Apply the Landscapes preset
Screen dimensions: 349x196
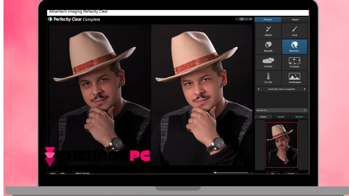tap(294, 78)
